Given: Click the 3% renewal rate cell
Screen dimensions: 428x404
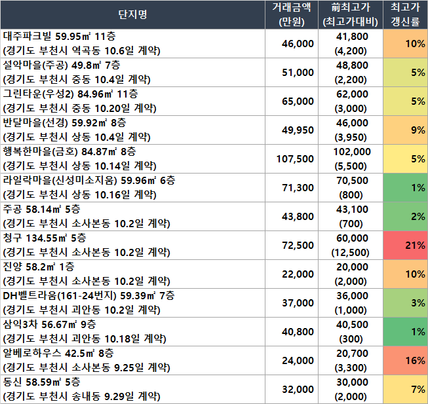Looking at the screenshot, I should [x=405, y=303].
